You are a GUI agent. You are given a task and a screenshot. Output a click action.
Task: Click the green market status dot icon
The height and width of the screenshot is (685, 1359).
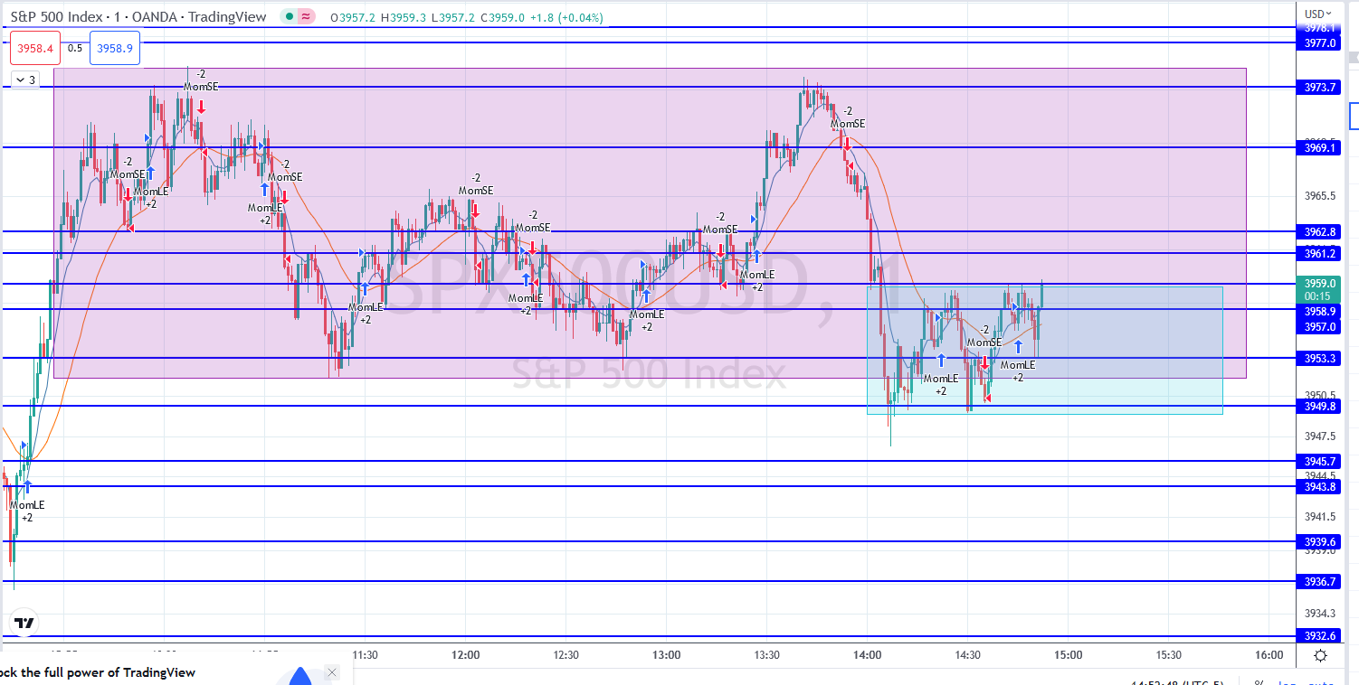289,17
